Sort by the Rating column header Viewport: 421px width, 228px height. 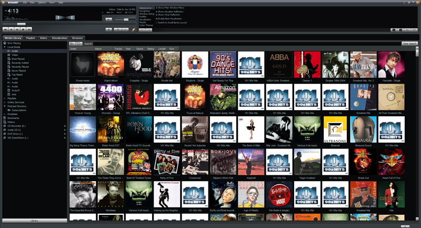(151, 49)
